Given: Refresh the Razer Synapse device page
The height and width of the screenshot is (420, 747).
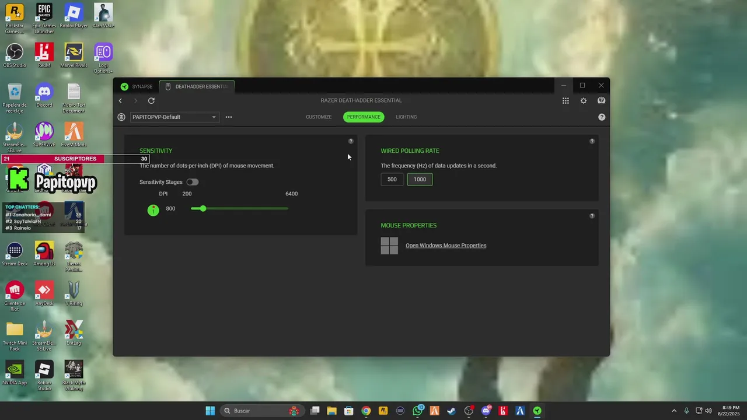Looking at the screenshot, I should click(151, 101).
